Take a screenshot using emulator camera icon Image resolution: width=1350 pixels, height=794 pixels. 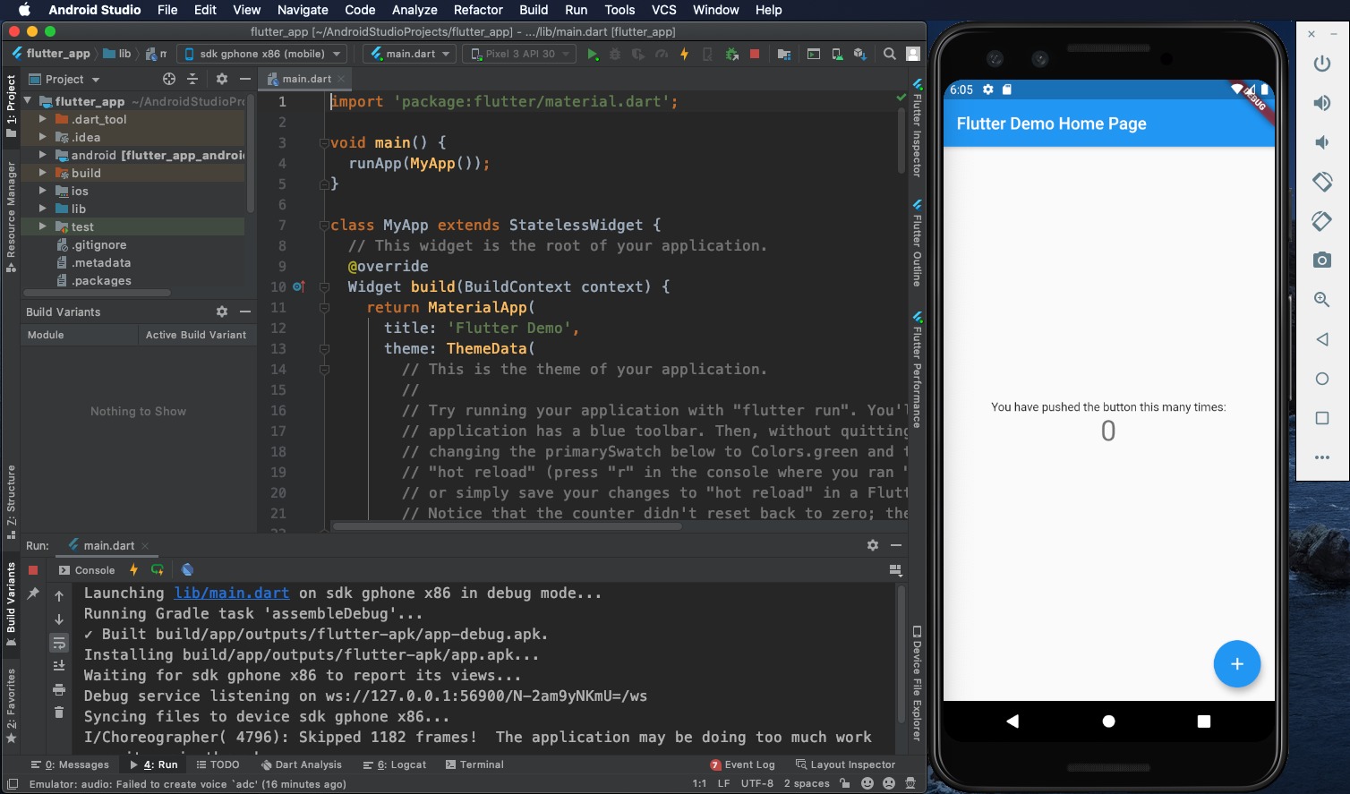pyautogui.click(x=1322, y=260)
